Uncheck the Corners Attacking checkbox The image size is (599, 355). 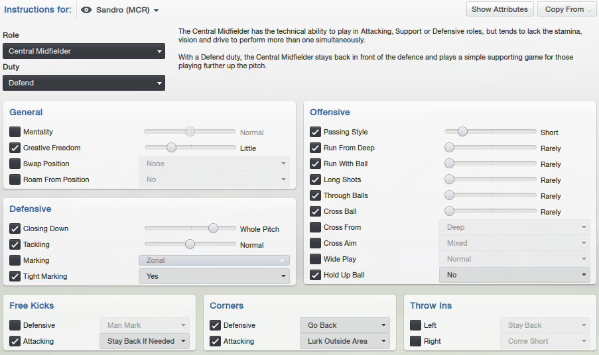pyautogui.click(x=215, y=341)
